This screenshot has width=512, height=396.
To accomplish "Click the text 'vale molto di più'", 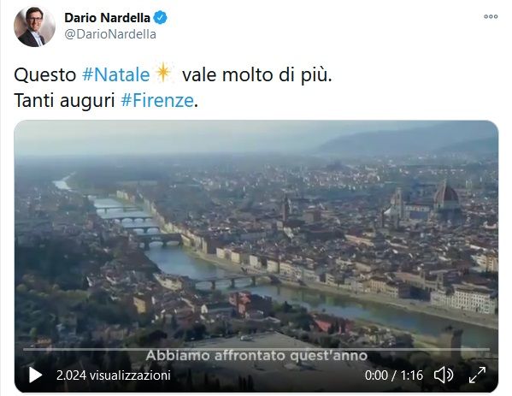I will coord(257,74).
